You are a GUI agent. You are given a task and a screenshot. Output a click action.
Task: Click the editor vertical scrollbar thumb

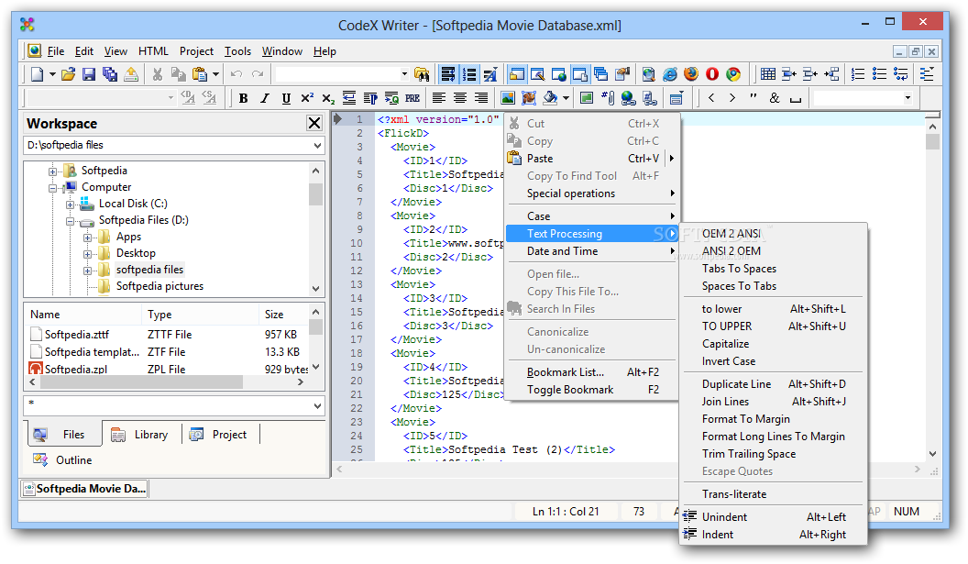932,142
